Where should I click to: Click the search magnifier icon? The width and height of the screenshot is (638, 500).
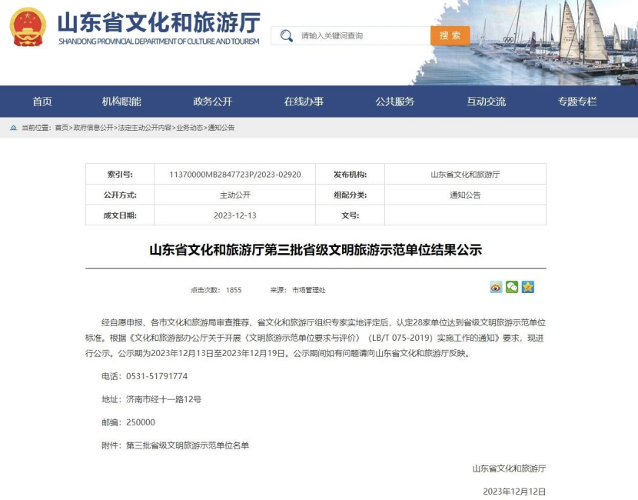287,36
